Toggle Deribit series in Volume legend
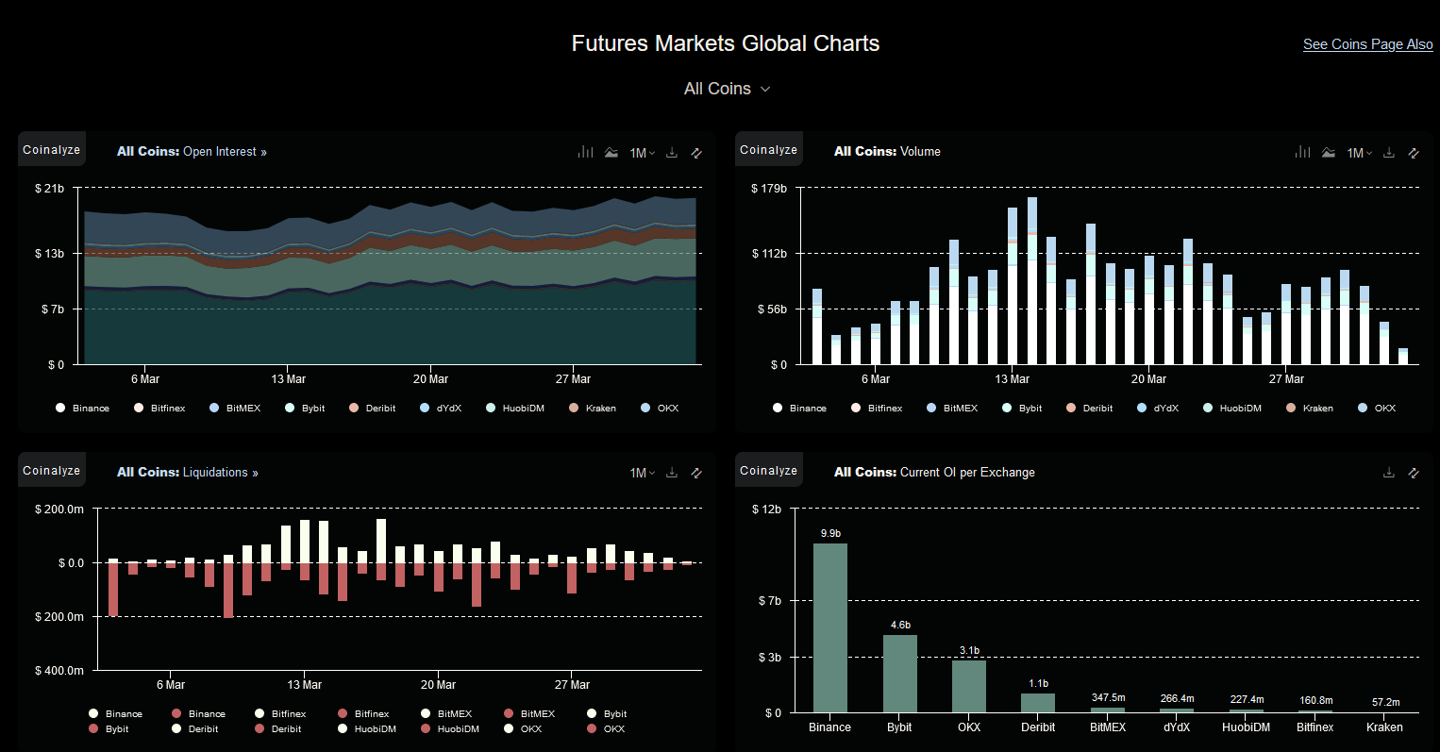The width and height of the screenshot is (1440, 752). 1089,408
